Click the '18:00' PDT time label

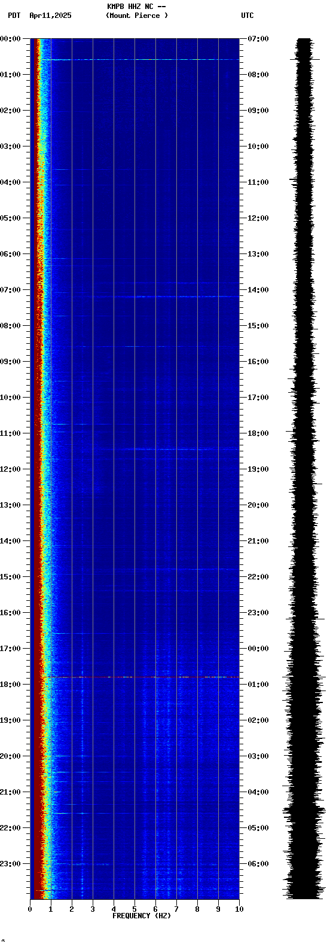coord(10,685)
